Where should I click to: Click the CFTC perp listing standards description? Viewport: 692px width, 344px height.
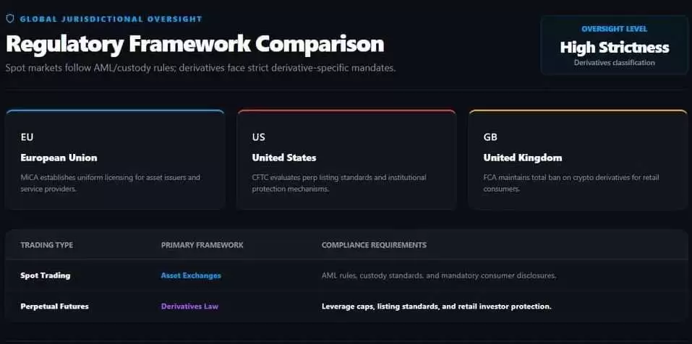pos(339,183)
